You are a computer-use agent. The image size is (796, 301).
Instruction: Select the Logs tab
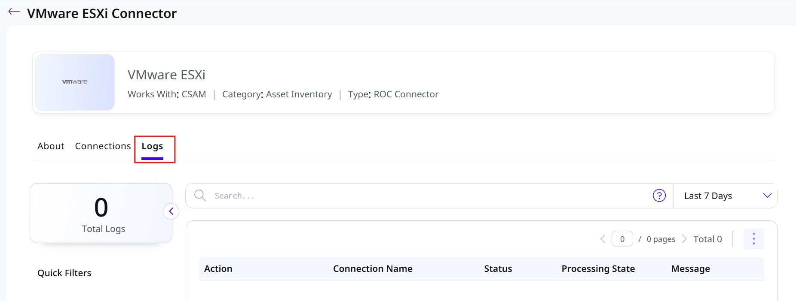[x=153, y=147]
